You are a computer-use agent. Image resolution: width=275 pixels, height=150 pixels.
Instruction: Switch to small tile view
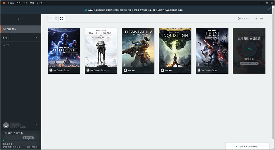click(50, 18)
